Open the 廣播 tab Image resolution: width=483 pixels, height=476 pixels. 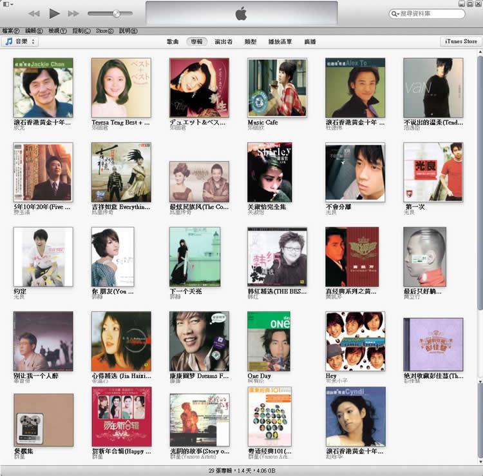(x=310, y=42)
